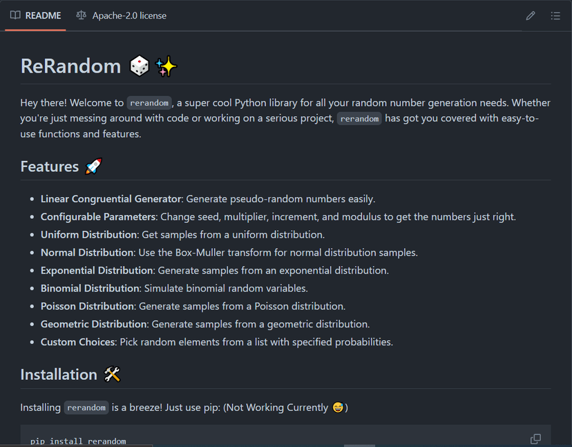Click the Installation section heading
The height and width of the screenshot is (447, 572).
(x=59, y=374)
